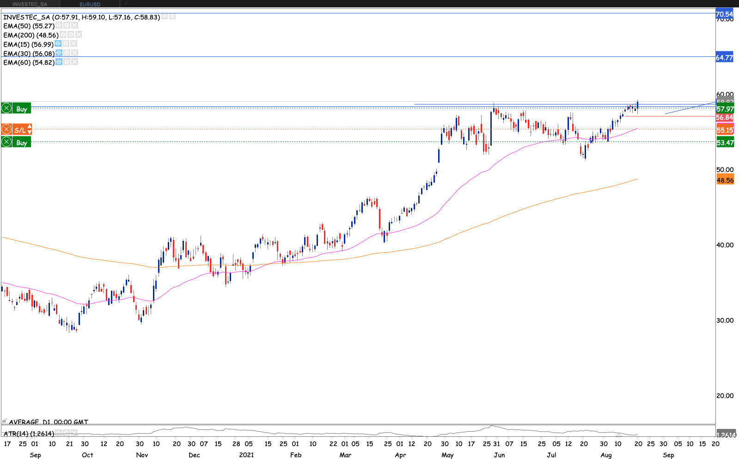This screenshot has height=459, width=739.
Task: Remove the EMA(60) indicator with its X icon
Action: (x=74, y=62)
